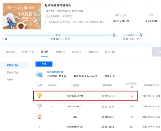Click the gray button at right edge
The height and width of the screenshot is (131, 161).
pyautogui.click(x=156, y=52)
